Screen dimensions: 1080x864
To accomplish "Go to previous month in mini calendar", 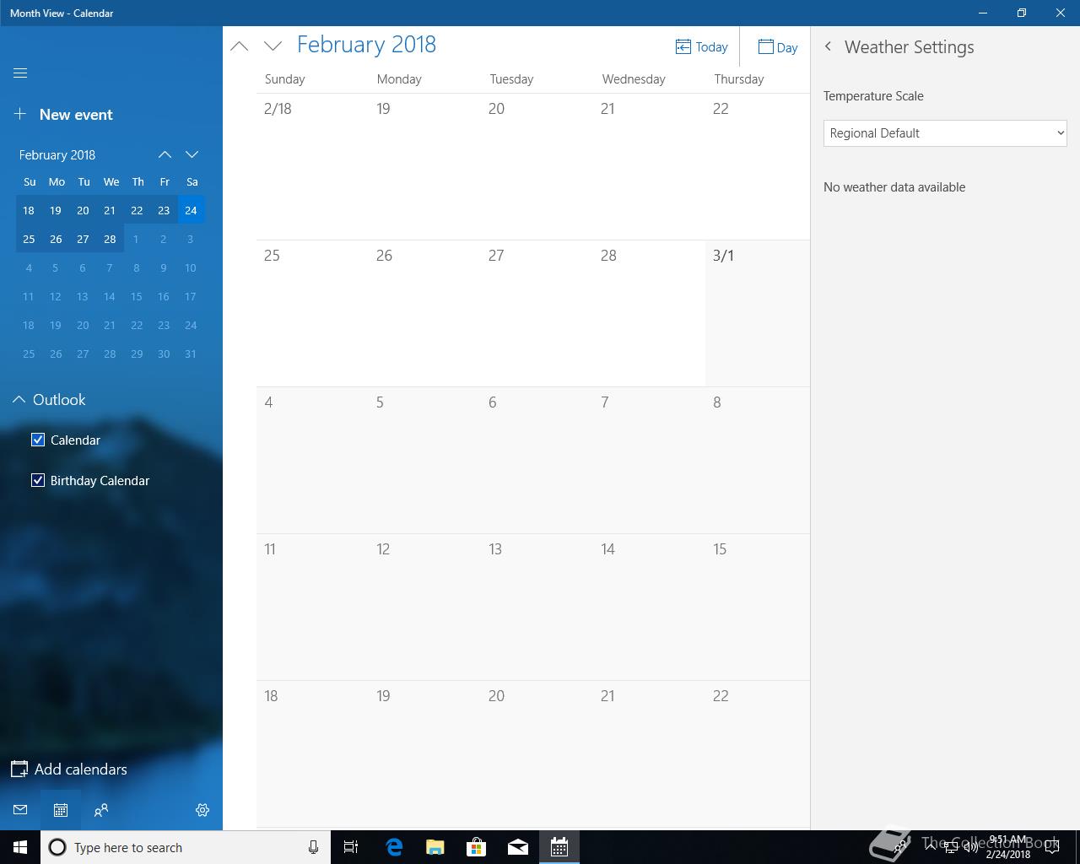I will 165,154.
